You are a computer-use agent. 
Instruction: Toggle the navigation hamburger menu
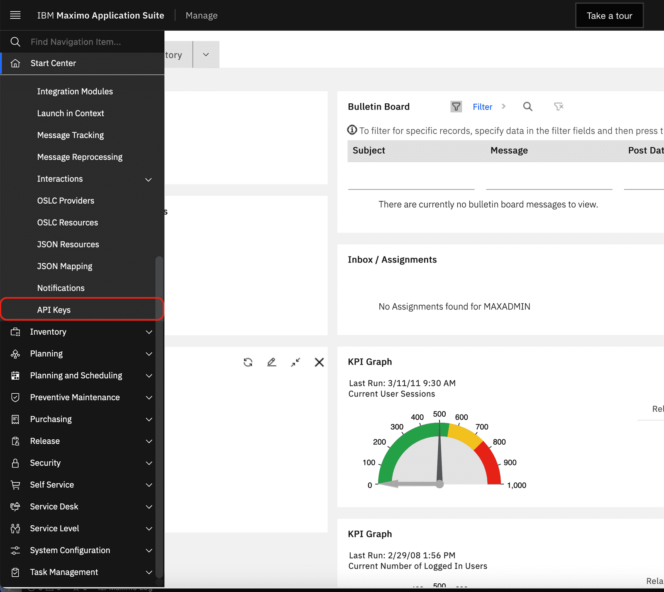(15, 15)
